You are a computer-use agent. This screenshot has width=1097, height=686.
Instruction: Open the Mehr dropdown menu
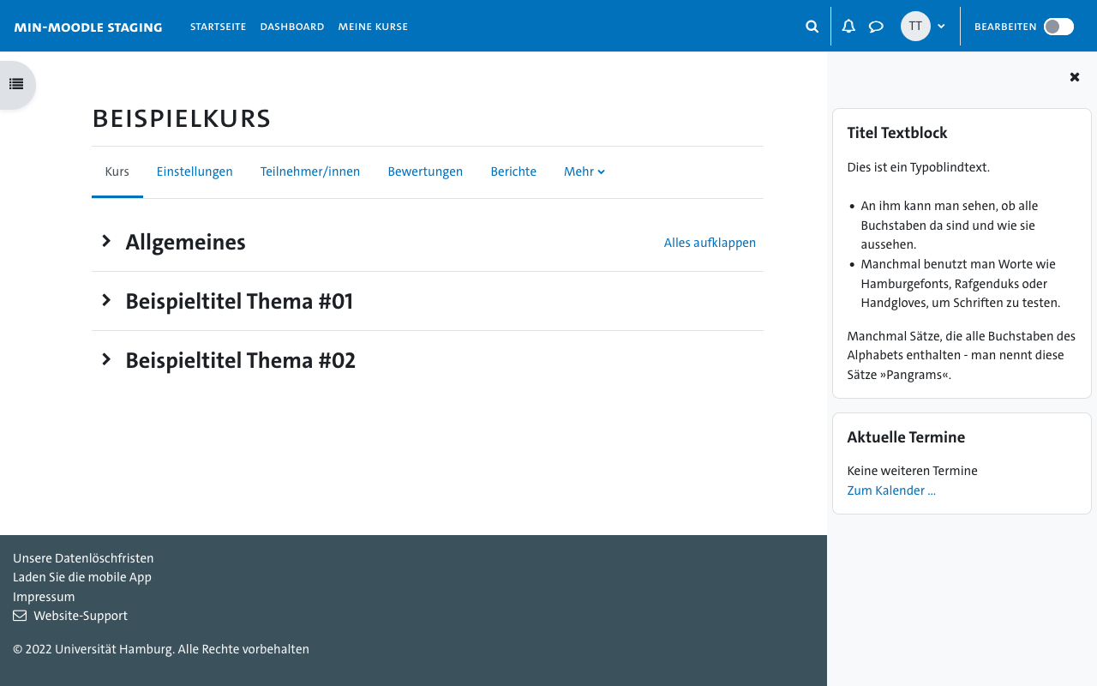pyautogui.click(x=584, y=171)
